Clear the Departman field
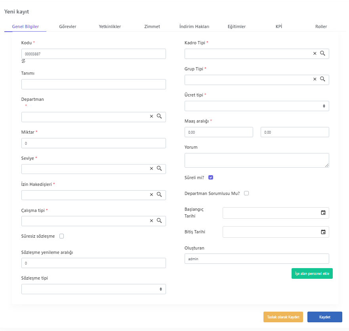 tap(151, 116)
